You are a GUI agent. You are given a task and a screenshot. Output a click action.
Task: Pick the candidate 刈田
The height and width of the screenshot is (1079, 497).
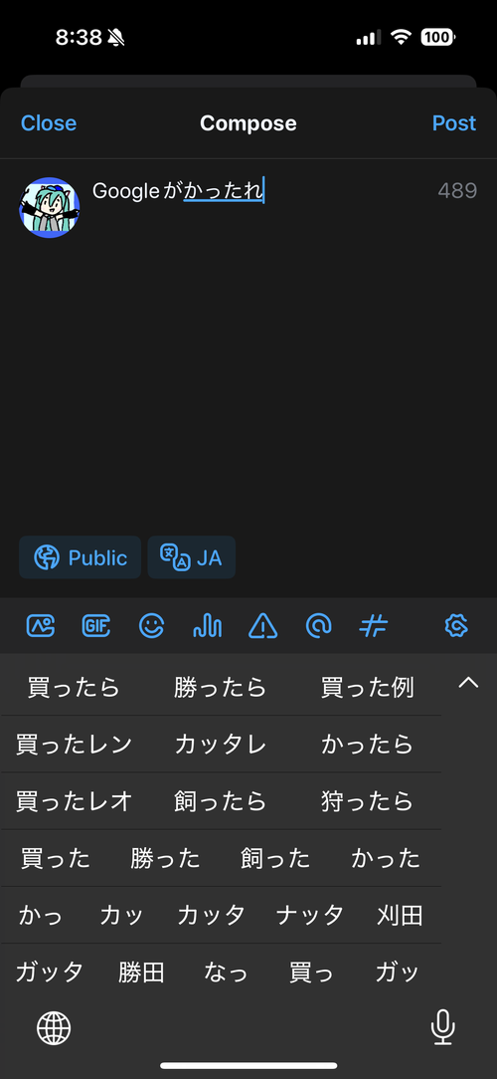click(400, 915)
